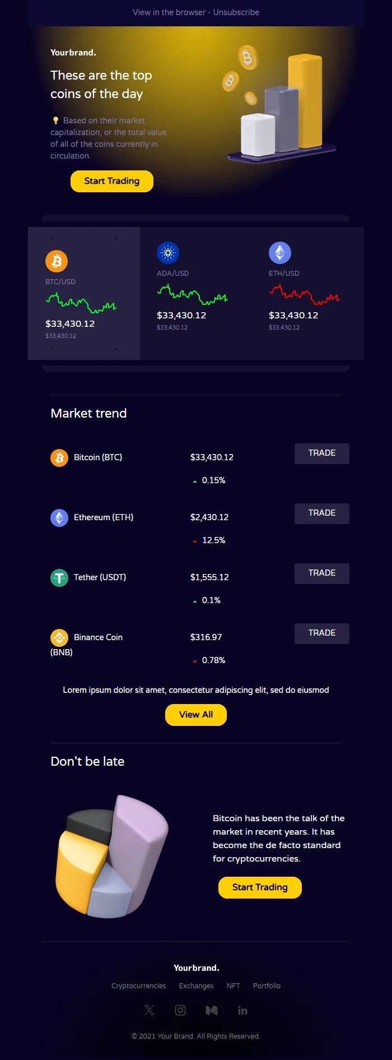Image resolution: width=392 pixels, height=1060 pixels.
Task: Select the Tether (USDT) coin icon
Action: pyautogui.click(x=59, y=577)
